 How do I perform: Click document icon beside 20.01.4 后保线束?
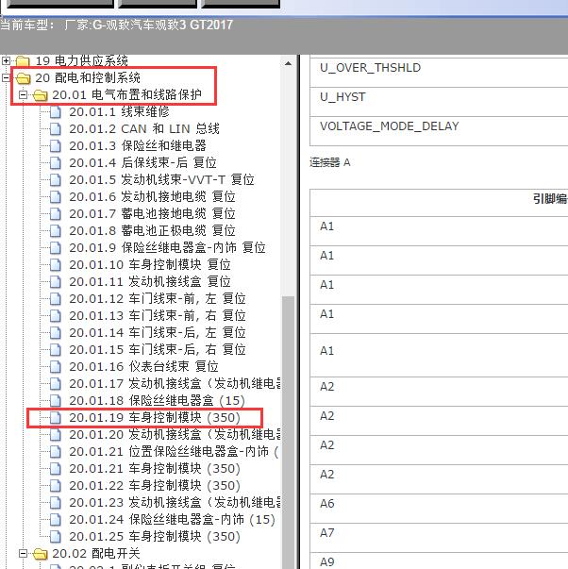55,163
